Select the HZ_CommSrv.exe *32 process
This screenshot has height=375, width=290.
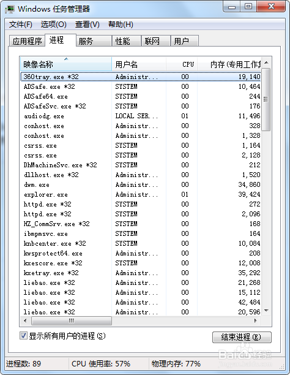tap(141, 224)
